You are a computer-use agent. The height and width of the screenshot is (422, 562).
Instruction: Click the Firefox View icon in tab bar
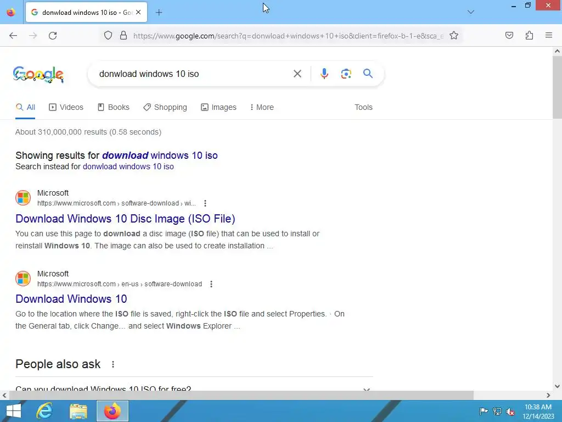(x=11, y=12)
